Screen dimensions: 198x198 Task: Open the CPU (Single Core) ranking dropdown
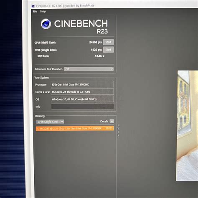click(x=50, y=122)
